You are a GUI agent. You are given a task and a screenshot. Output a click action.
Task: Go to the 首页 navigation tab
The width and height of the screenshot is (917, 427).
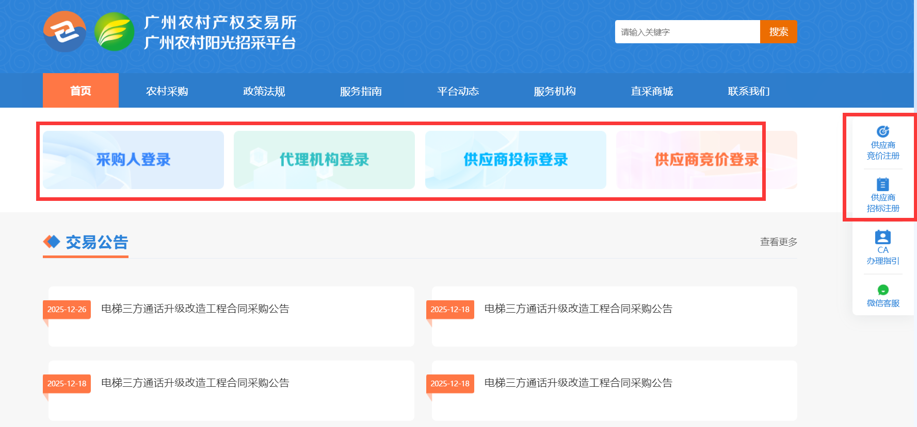click(81, 91)
